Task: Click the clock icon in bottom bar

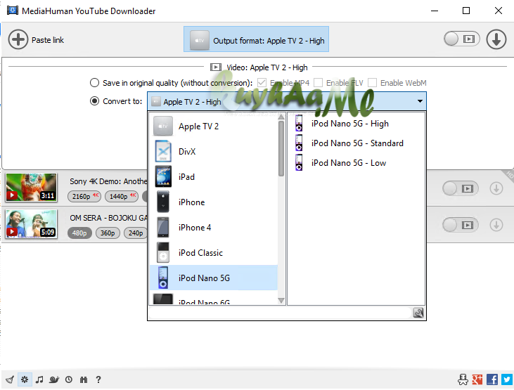Action: point(68,379)
